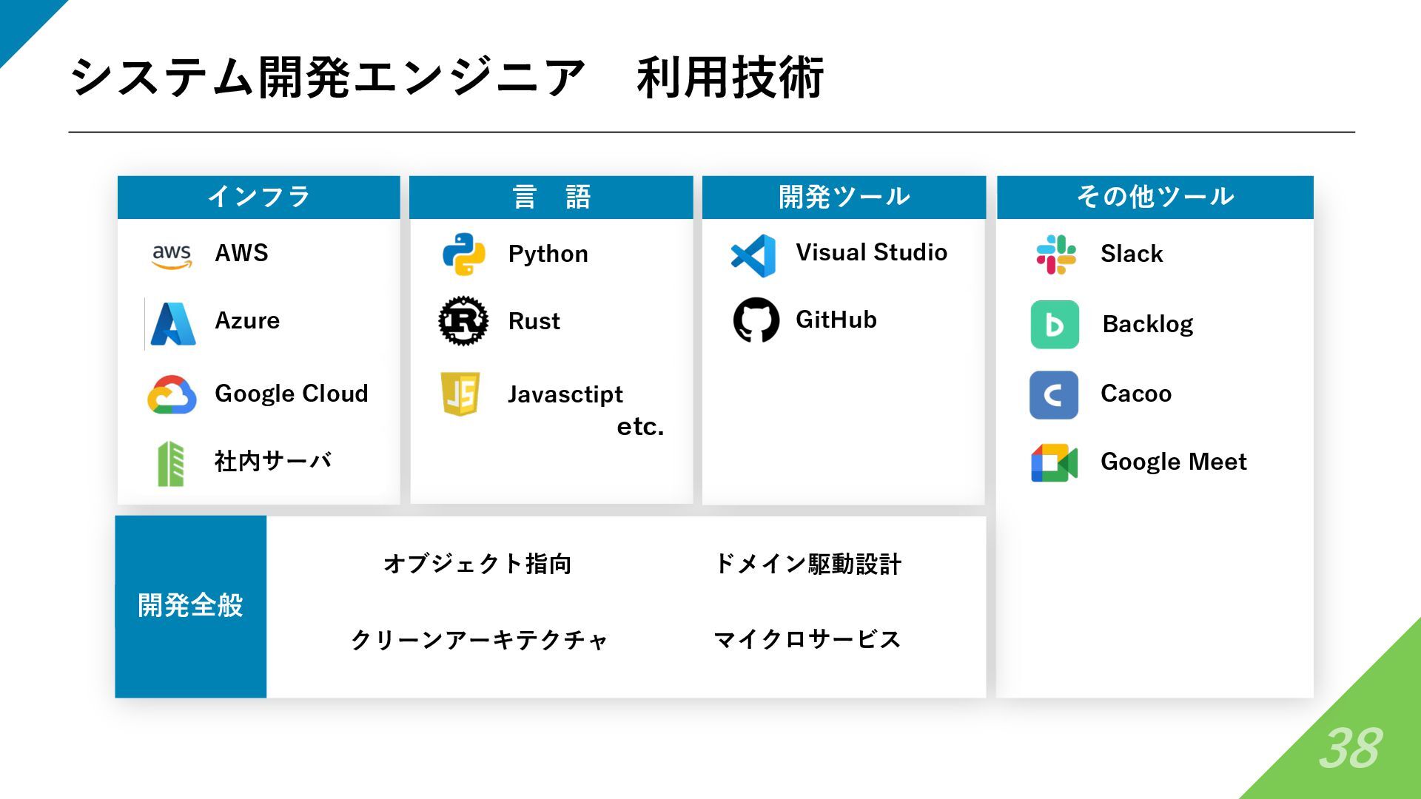Click the Slack logo icon
1421x799 pixels.
(1056, 254)
